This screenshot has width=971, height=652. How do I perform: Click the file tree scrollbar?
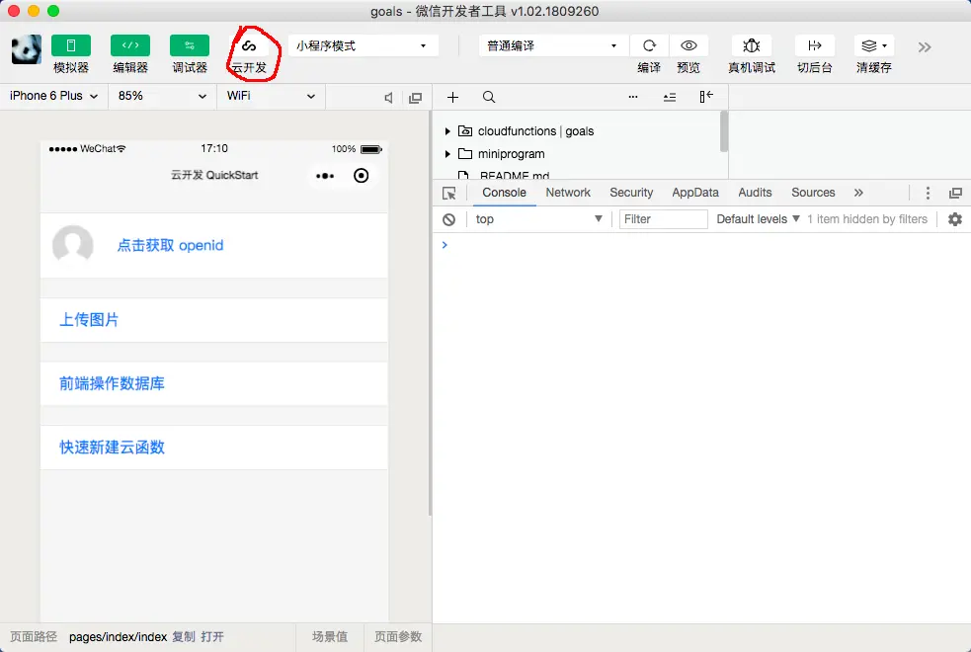point(724,131)
